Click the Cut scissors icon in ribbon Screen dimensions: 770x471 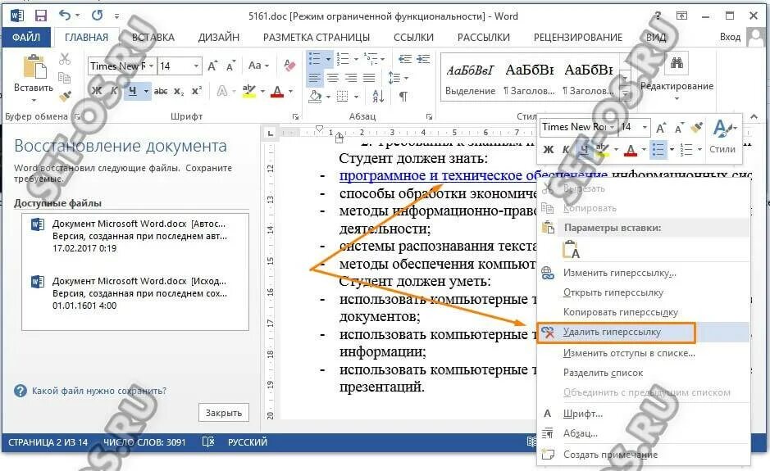(64, 58)
